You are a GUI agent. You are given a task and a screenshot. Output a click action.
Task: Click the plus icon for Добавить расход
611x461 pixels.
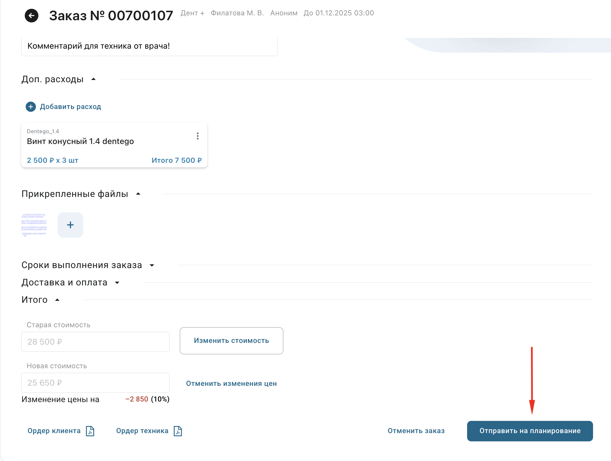coord(31,107)
